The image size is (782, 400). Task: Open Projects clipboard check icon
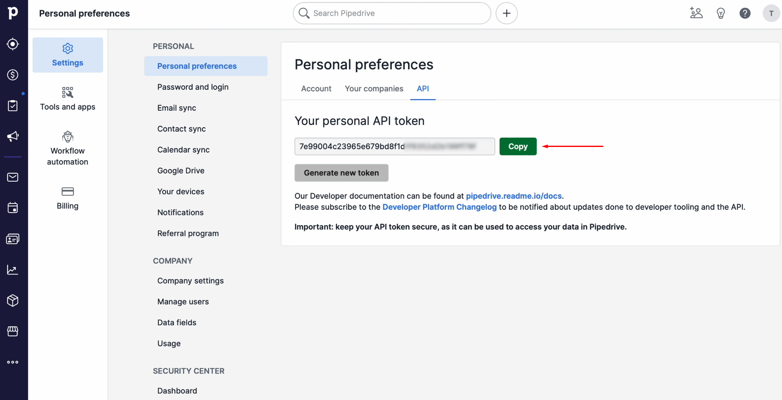click(x=13, y=106)
